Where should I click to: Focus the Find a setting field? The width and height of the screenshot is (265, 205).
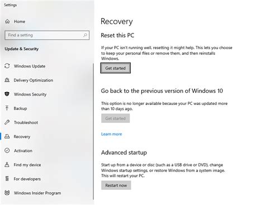tap(47, 35)
